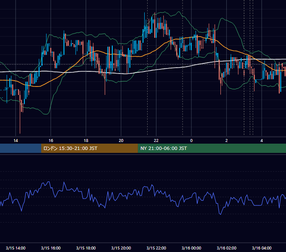Click the 3/15 20:00 date label

(121, 248)
